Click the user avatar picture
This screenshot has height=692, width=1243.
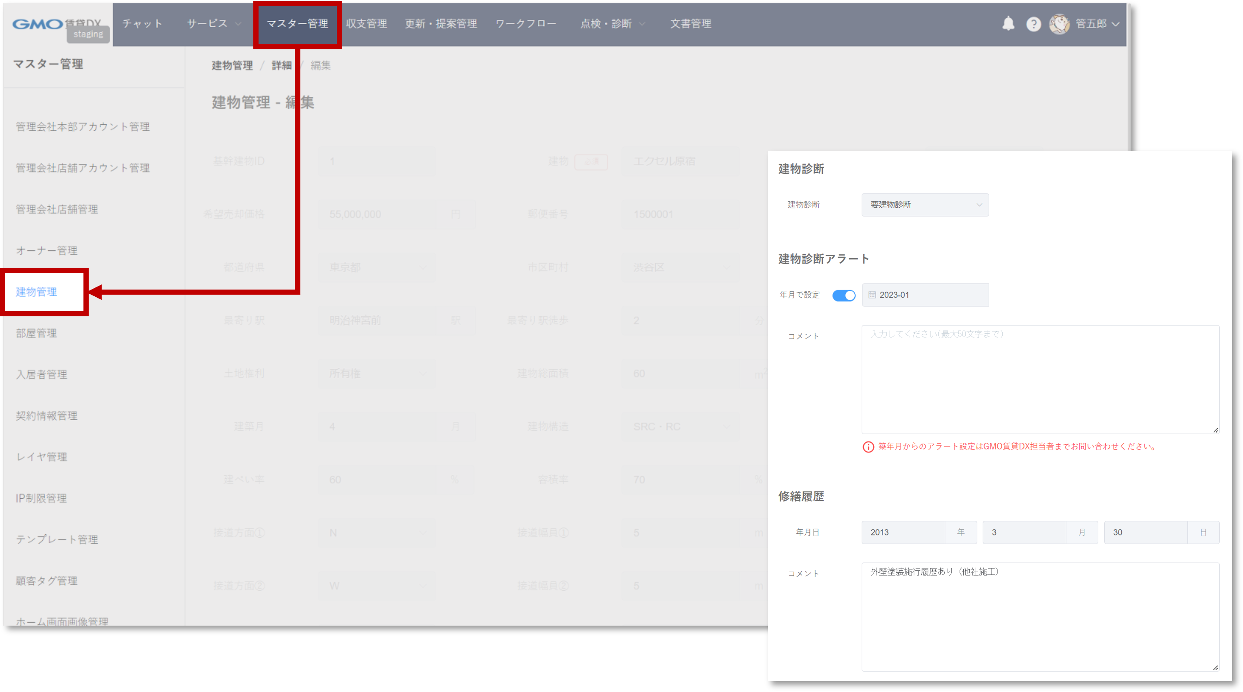coord(1059,24)
